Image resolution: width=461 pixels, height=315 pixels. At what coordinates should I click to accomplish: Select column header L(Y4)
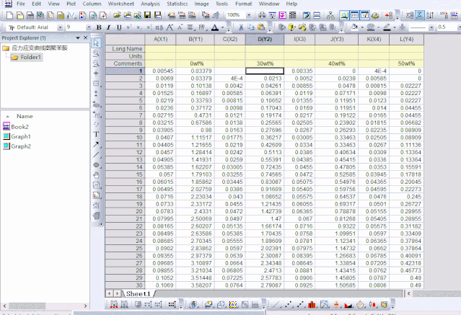(x=407, y=40)
